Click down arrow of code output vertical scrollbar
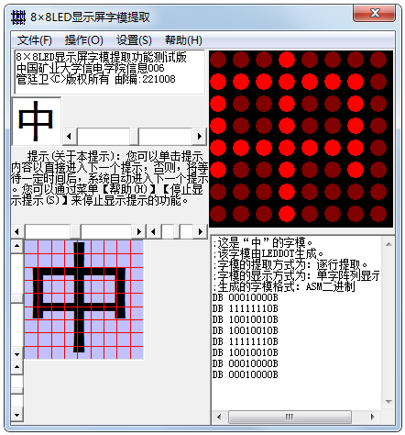Viewport: 405px width, 435px height. click(x=389, y=402)
